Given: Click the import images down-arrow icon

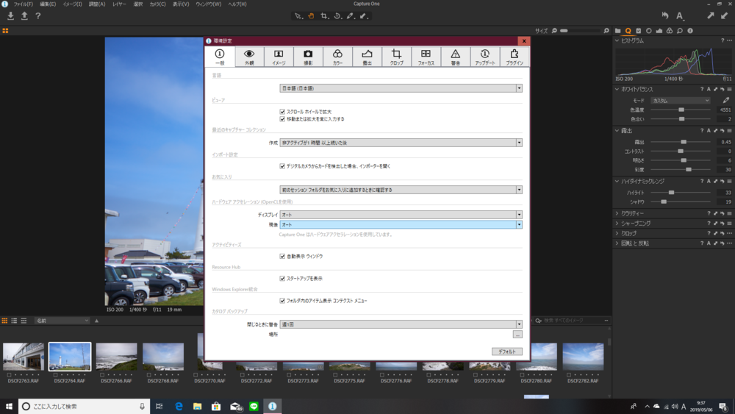Looking at the screenshot, I should tap(10, 16).
